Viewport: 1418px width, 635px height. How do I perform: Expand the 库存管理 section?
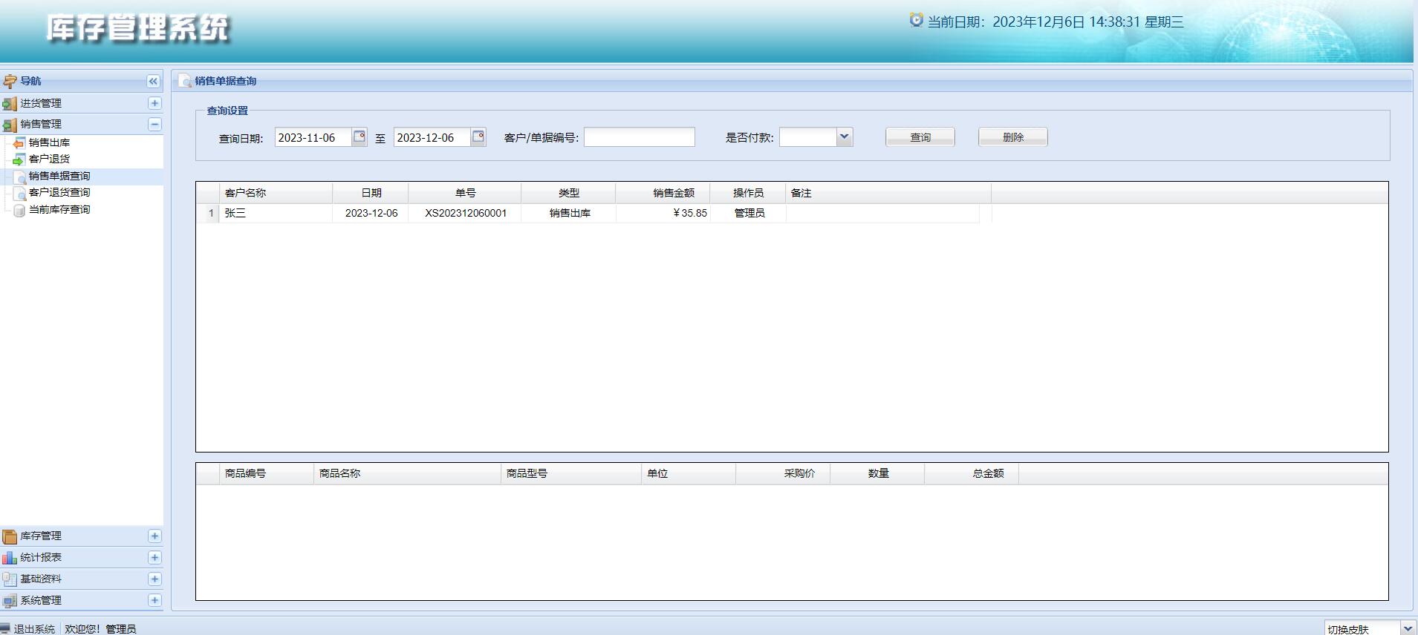click(x=155, y=536)
